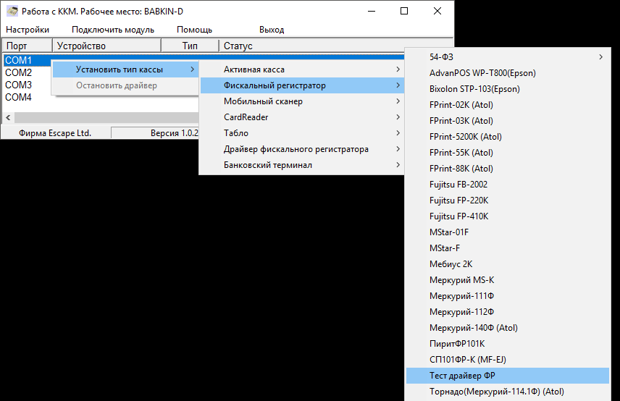
Task: Choose AdvanPOS WP-T800(Epson)
Action: (x=508, y=73)
